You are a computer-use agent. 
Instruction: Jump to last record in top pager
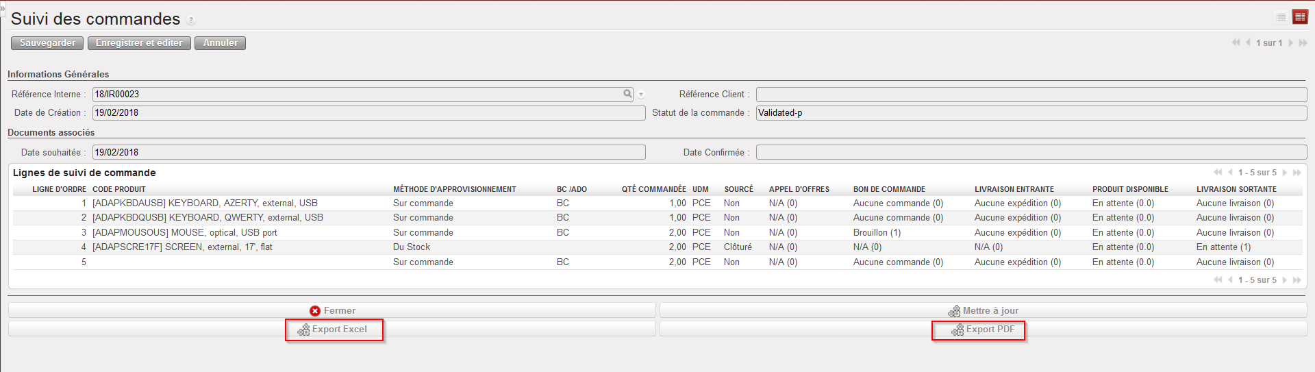click(1303, 42)
